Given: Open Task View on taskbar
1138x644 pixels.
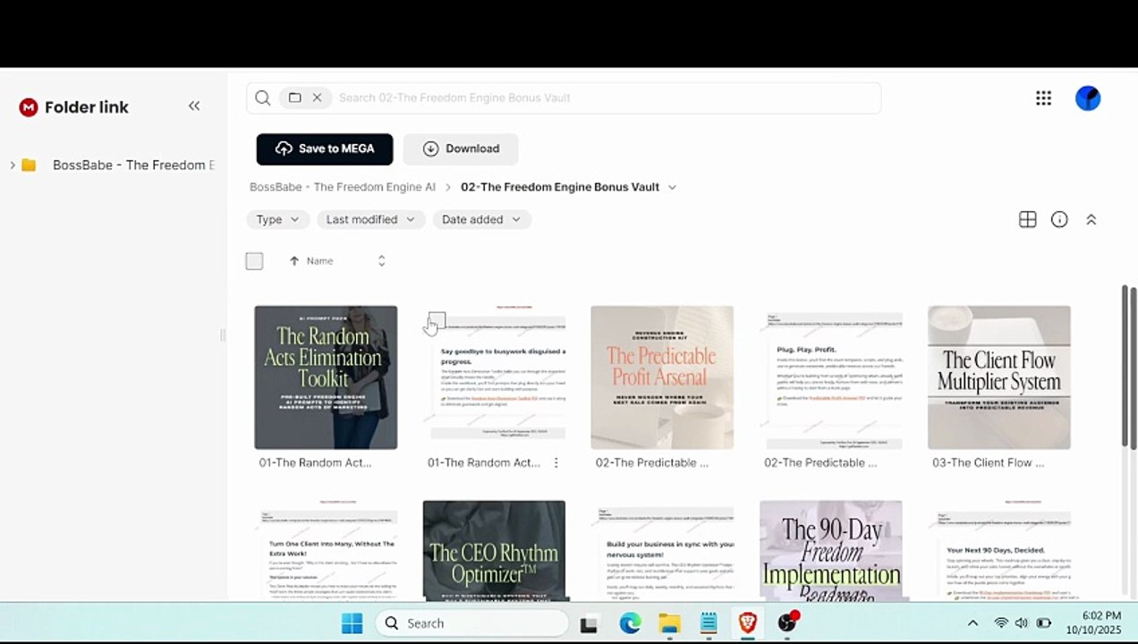Looking at the screenshot, I should coord(588,624).
